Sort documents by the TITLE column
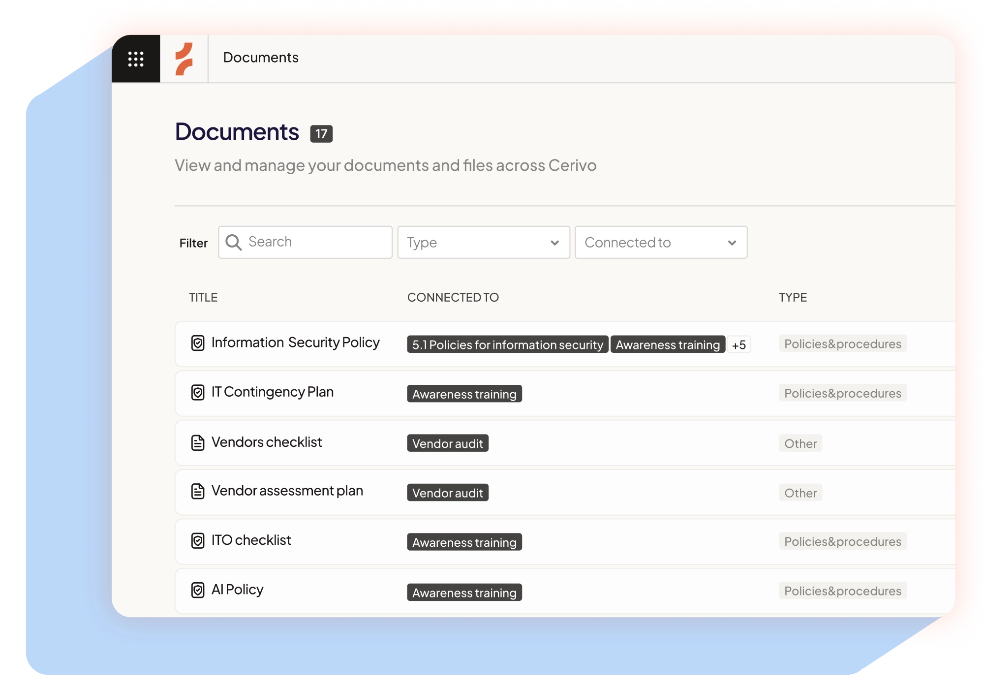The image size is (984, 689). (x=203, y=297)
